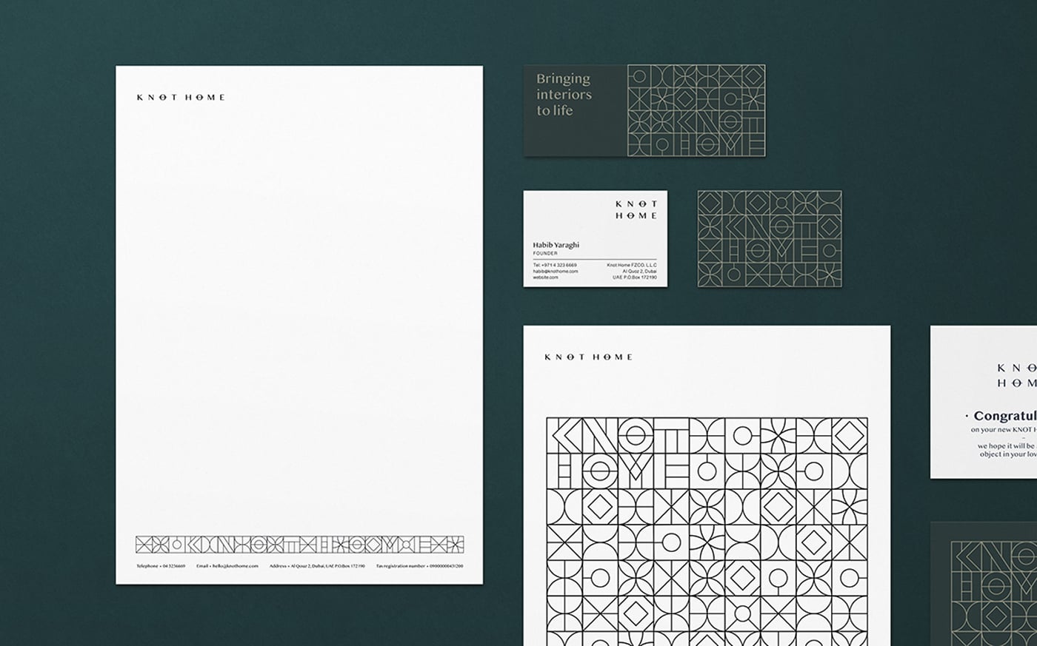Click the Tel +971 4 323 6669 line
1037x646 pixels.
555,264
